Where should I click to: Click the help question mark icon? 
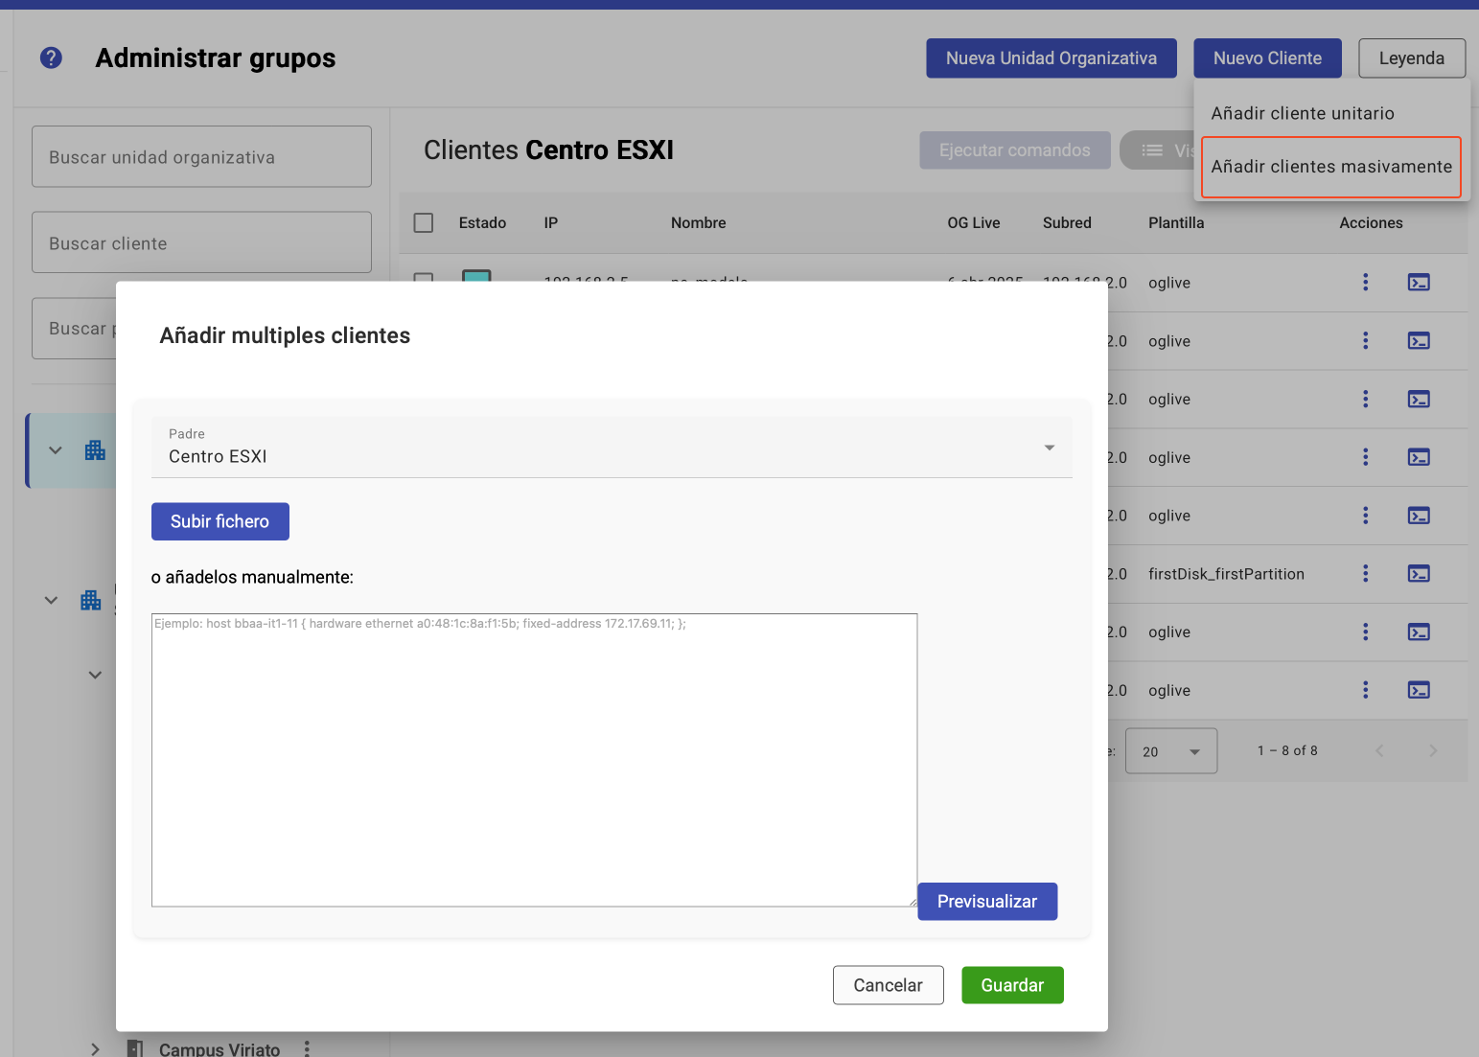point(51,58)
